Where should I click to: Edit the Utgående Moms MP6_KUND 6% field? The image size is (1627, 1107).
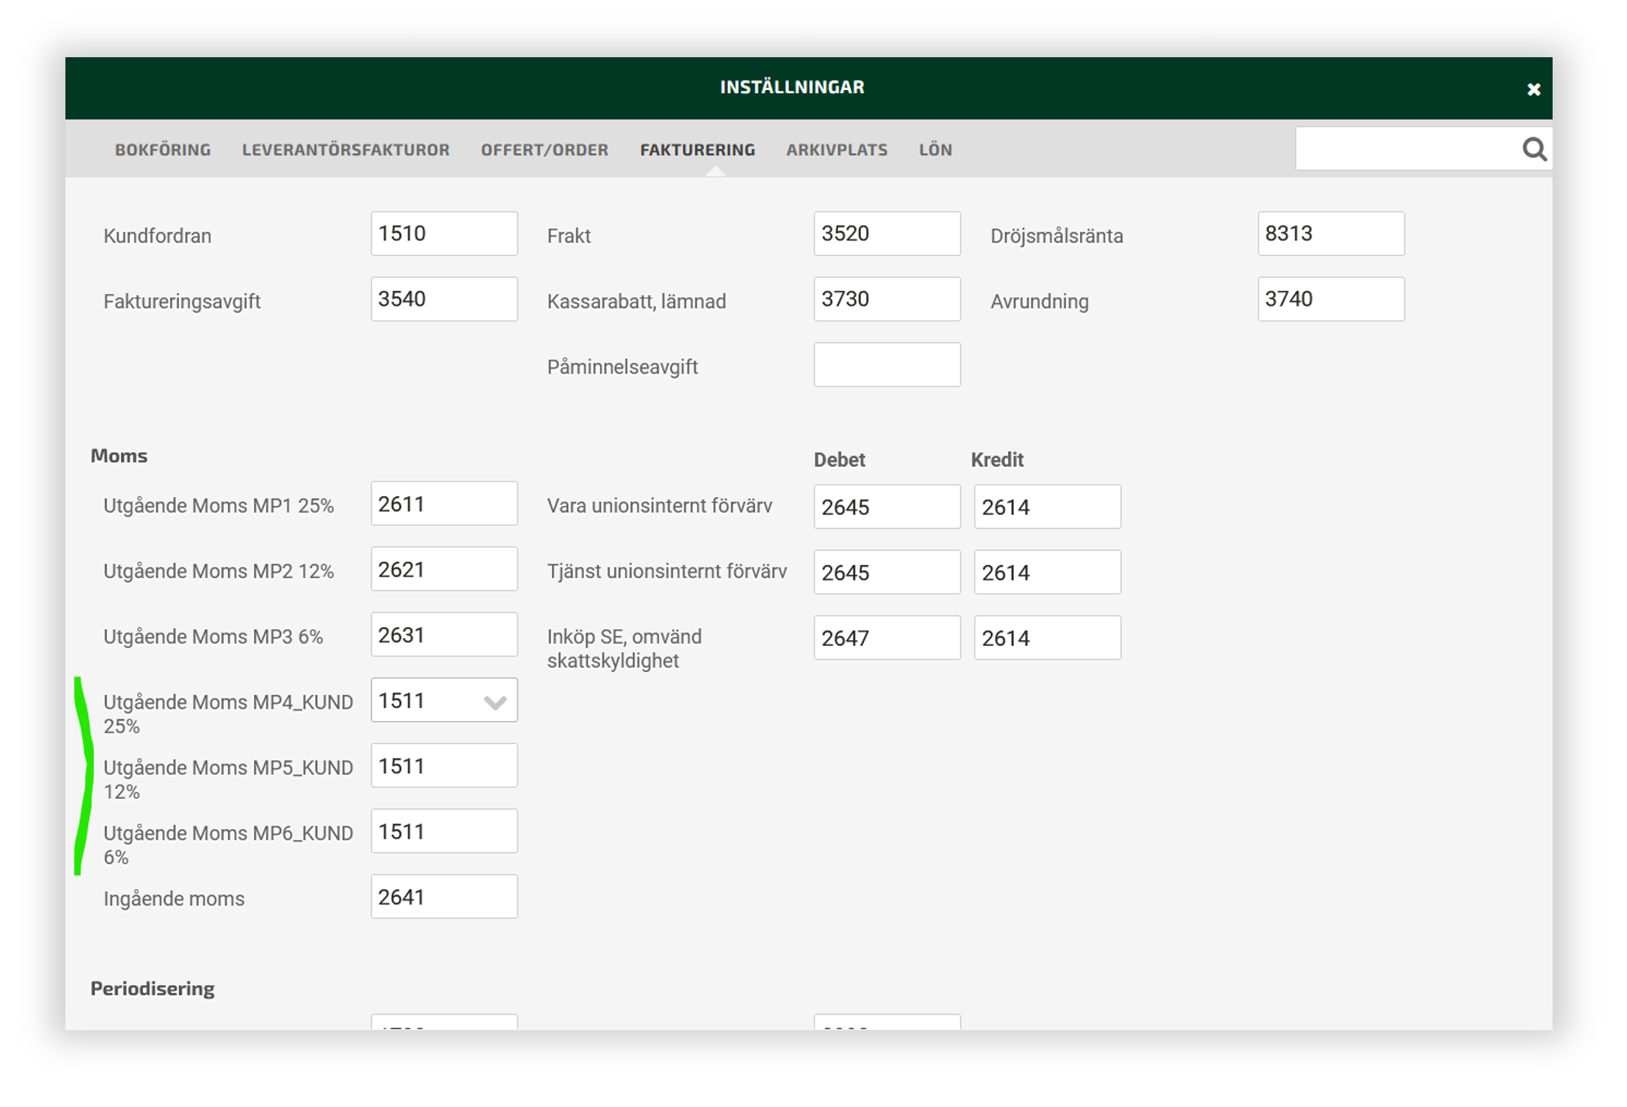(x=443, y=831)
